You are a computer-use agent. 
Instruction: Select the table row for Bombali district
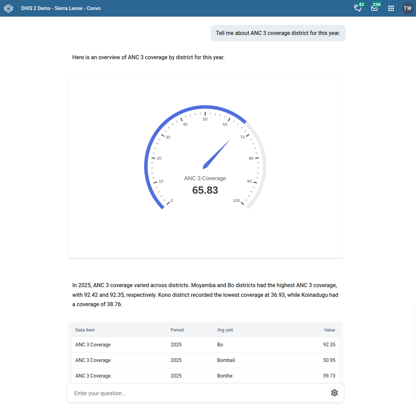click(x=205, y=360)
